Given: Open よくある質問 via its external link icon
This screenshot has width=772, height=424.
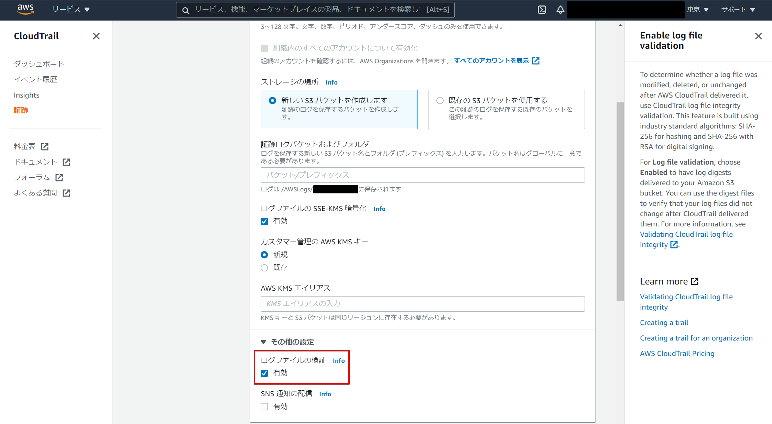Looking at the screenshot, I should pyautogui.click(x=66, y=193).
